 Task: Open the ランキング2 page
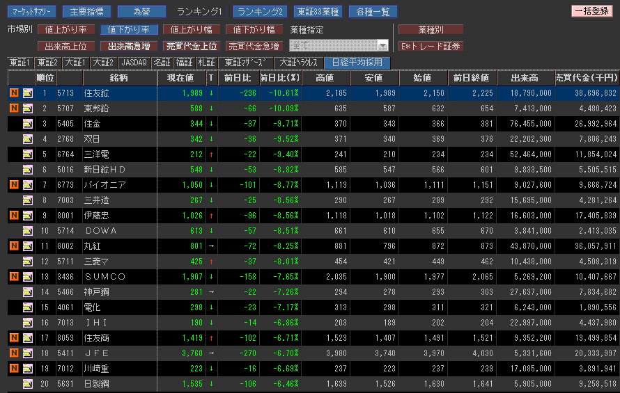(260, 12)
